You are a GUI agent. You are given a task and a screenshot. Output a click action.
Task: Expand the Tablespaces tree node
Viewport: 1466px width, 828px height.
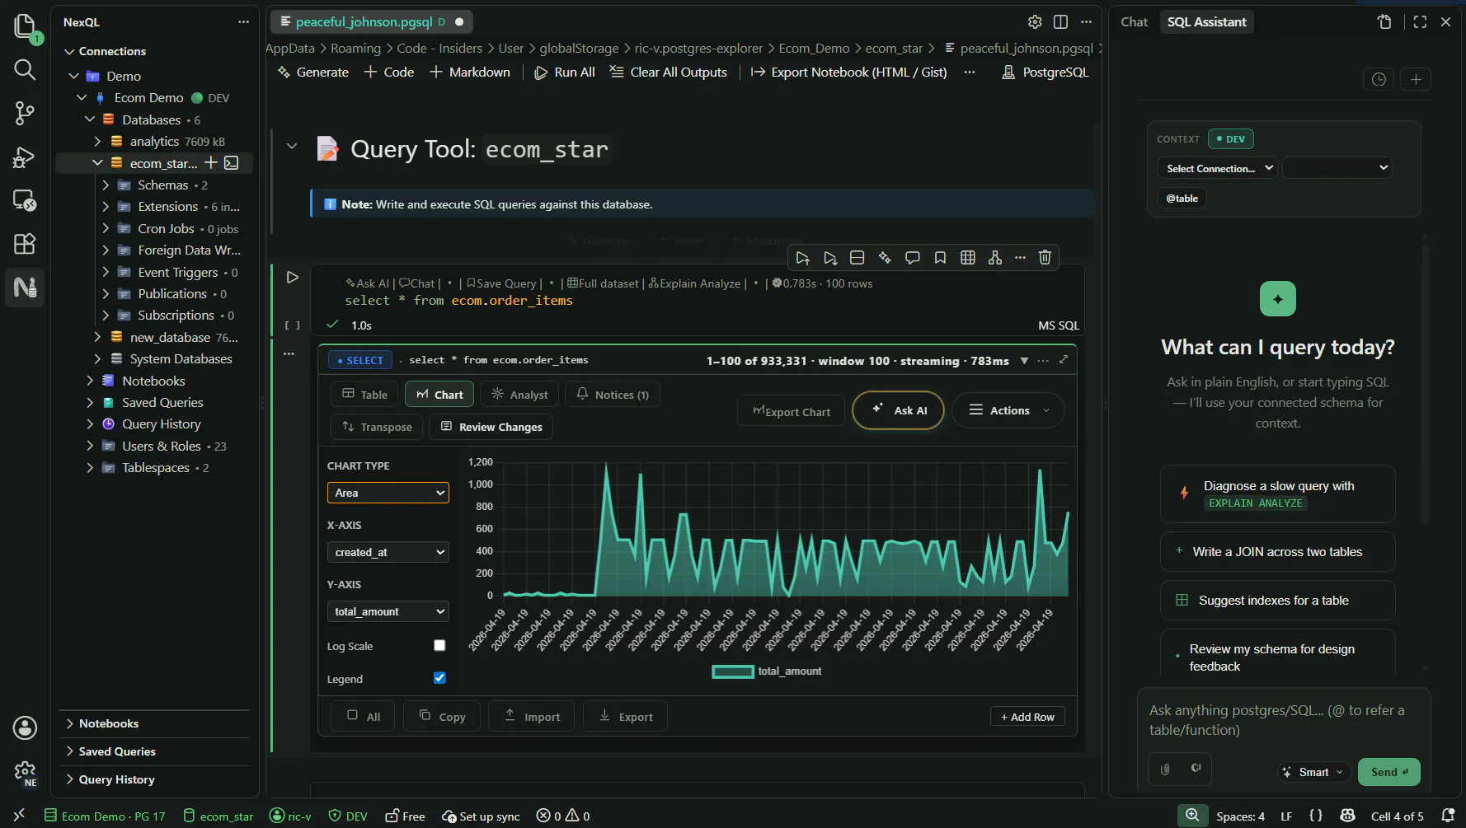coord(90,468)
